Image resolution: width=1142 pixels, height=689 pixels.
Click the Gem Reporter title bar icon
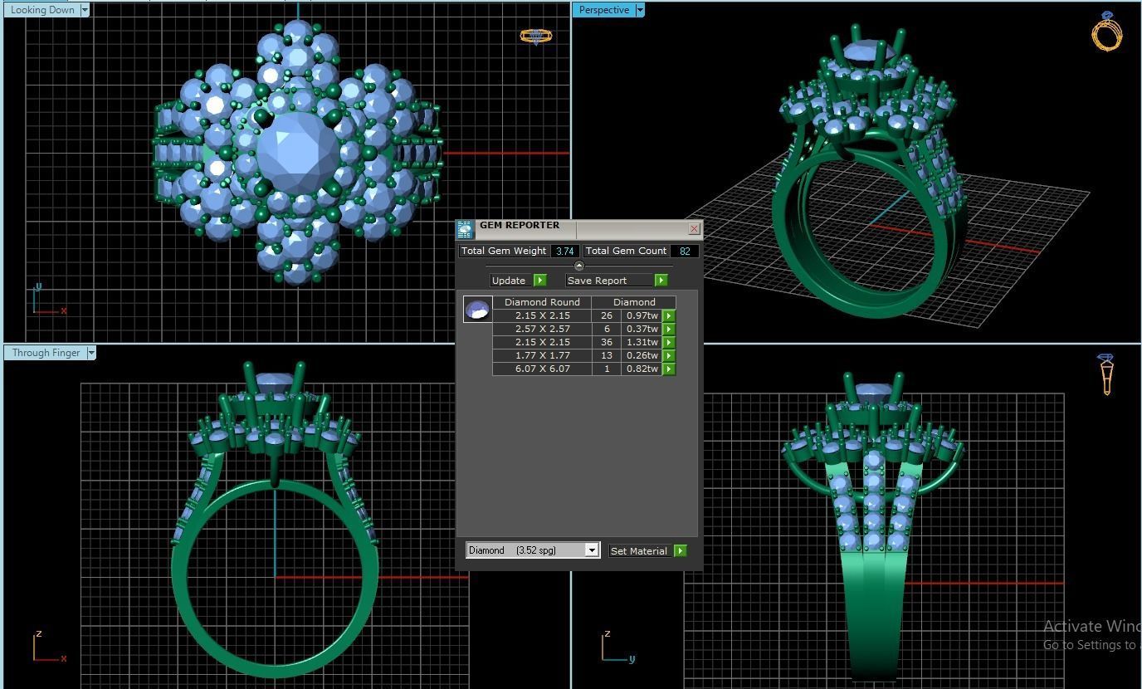[465, 229]
